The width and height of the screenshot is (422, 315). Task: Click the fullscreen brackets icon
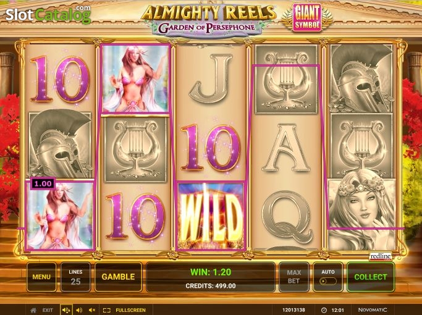pos(107,310)
